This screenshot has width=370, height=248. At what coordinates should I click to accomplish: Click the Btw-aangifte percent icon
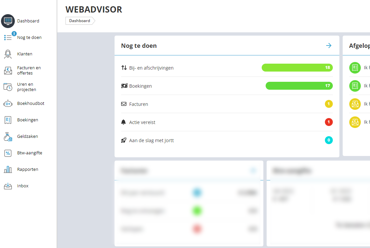click(8, 153)
